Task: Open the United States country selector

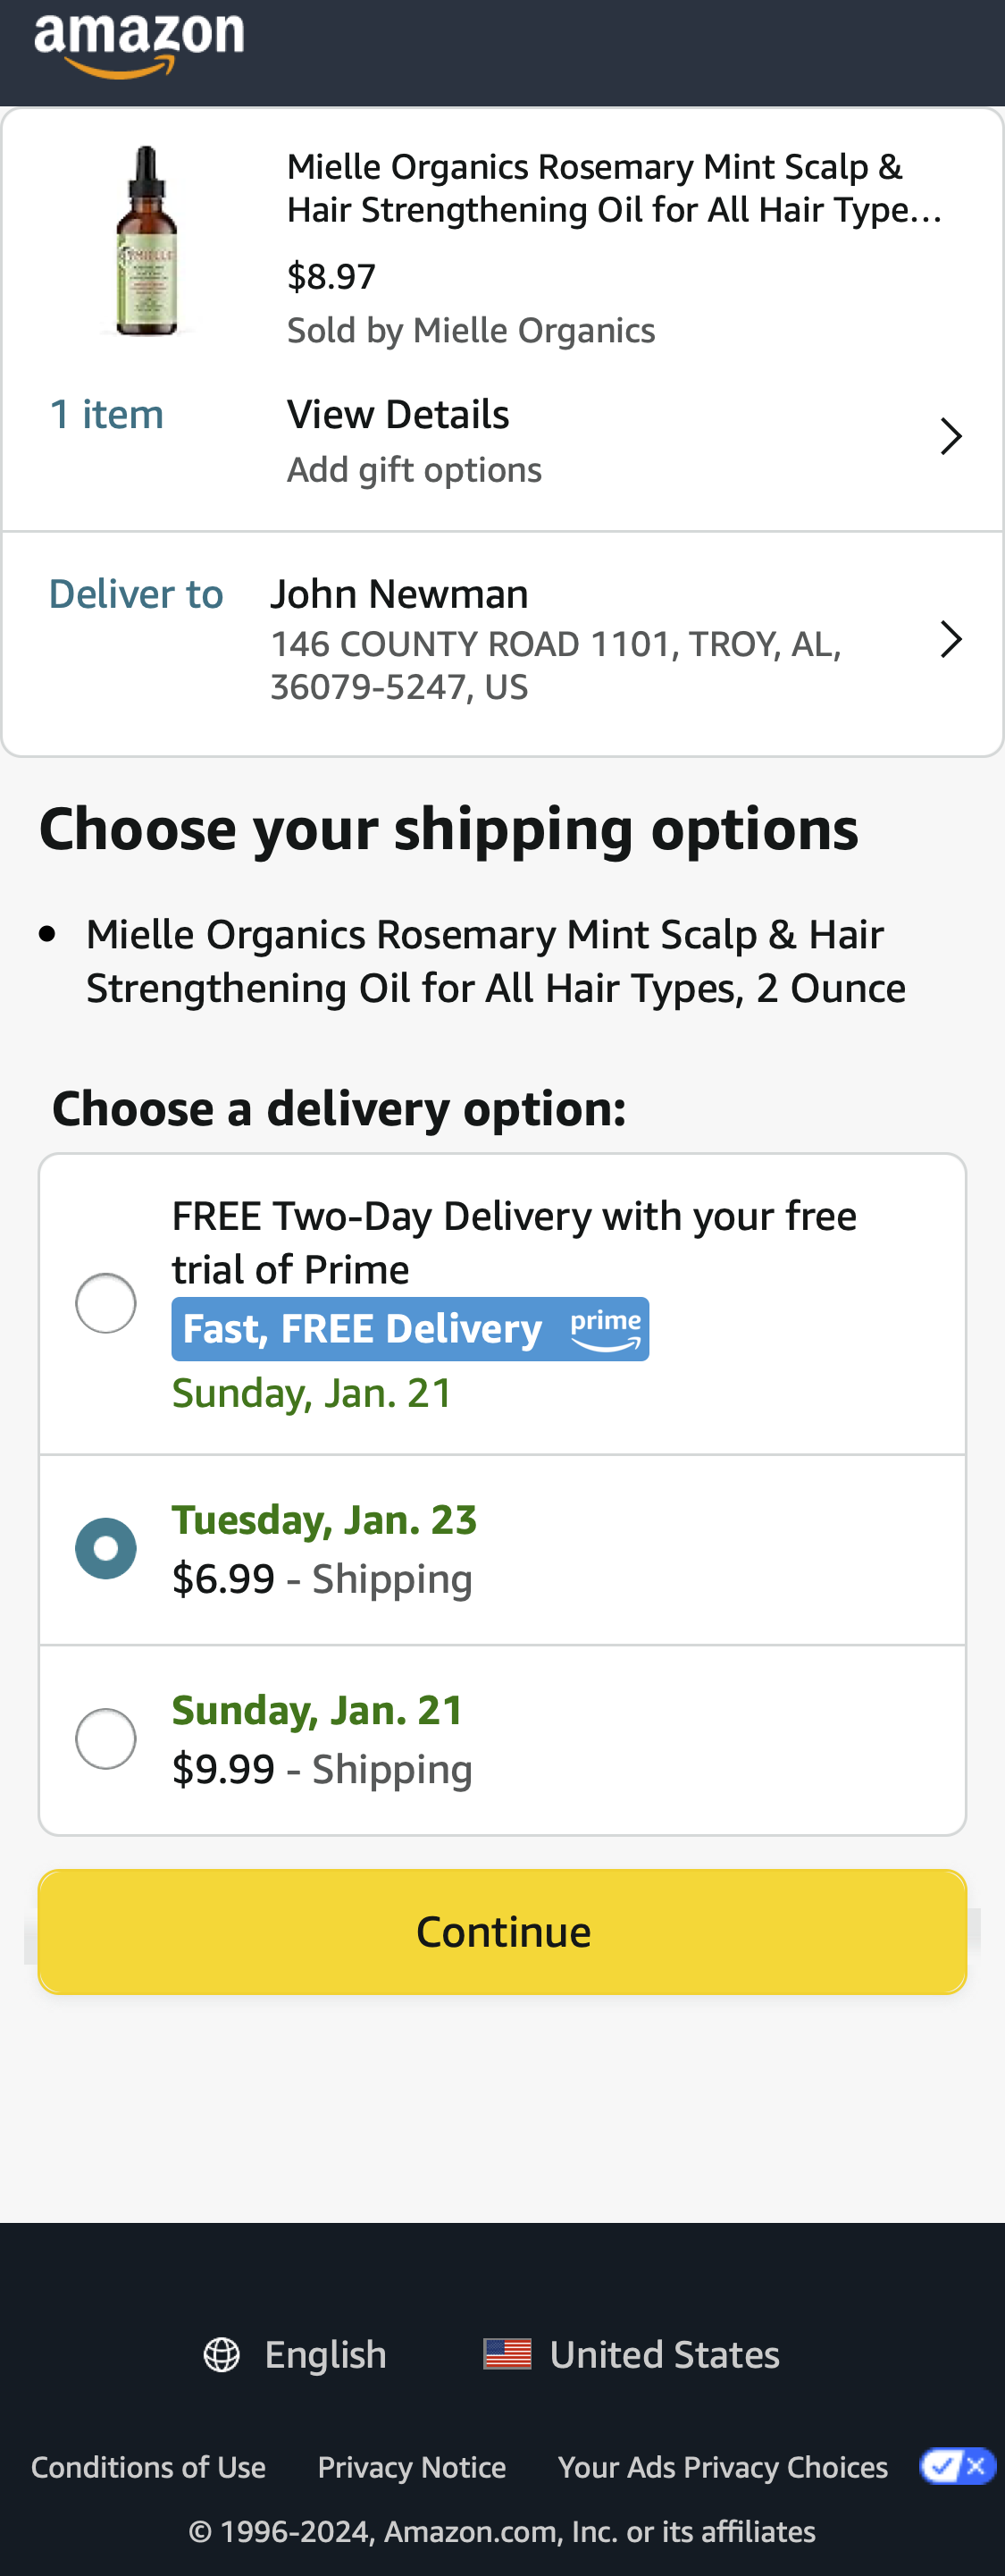Action: pos(664,2355)
